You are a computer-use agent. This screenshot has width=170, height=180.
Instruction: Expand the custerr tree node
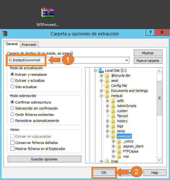107,111
